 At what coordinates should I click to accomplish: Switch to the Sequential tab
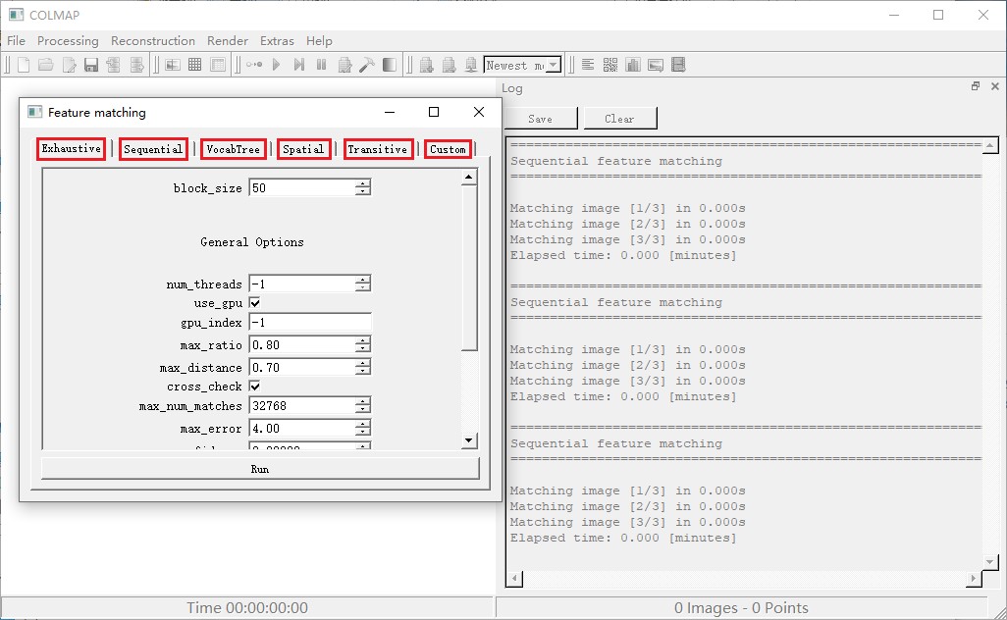(153, 149)
